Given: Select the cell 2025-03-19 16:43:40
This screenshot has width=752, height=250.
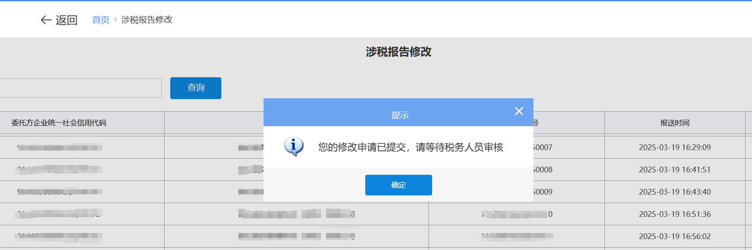Looking at the screenshot, I should pyautogui.click(x=675, y=192).
